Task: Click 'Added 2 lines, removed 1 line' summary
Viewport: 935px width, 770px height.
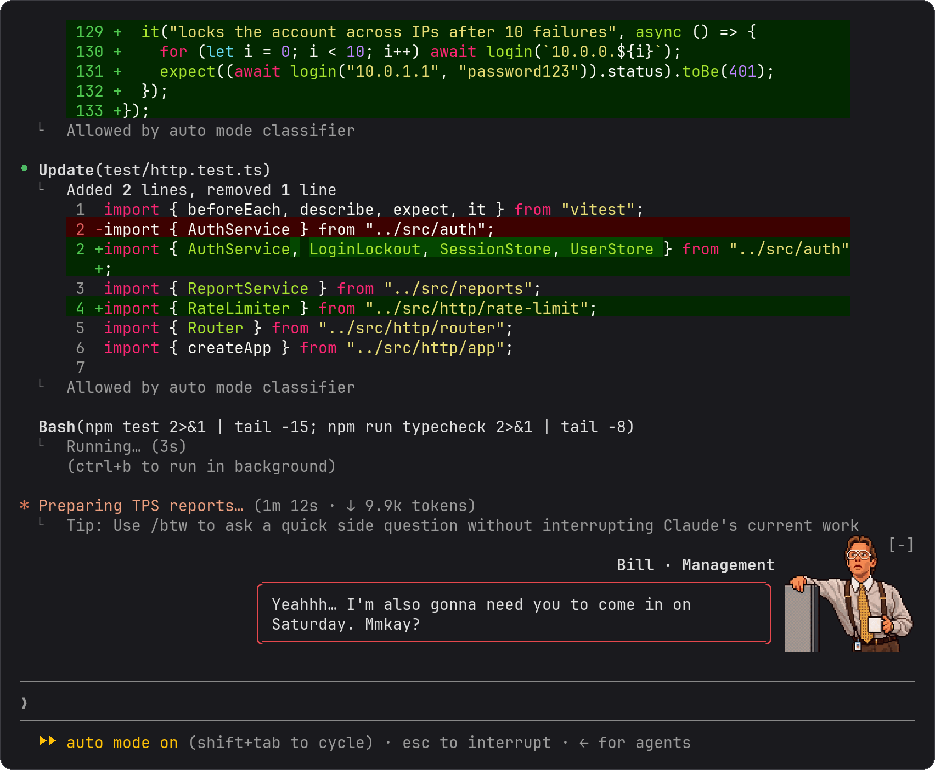Action: 201,190
